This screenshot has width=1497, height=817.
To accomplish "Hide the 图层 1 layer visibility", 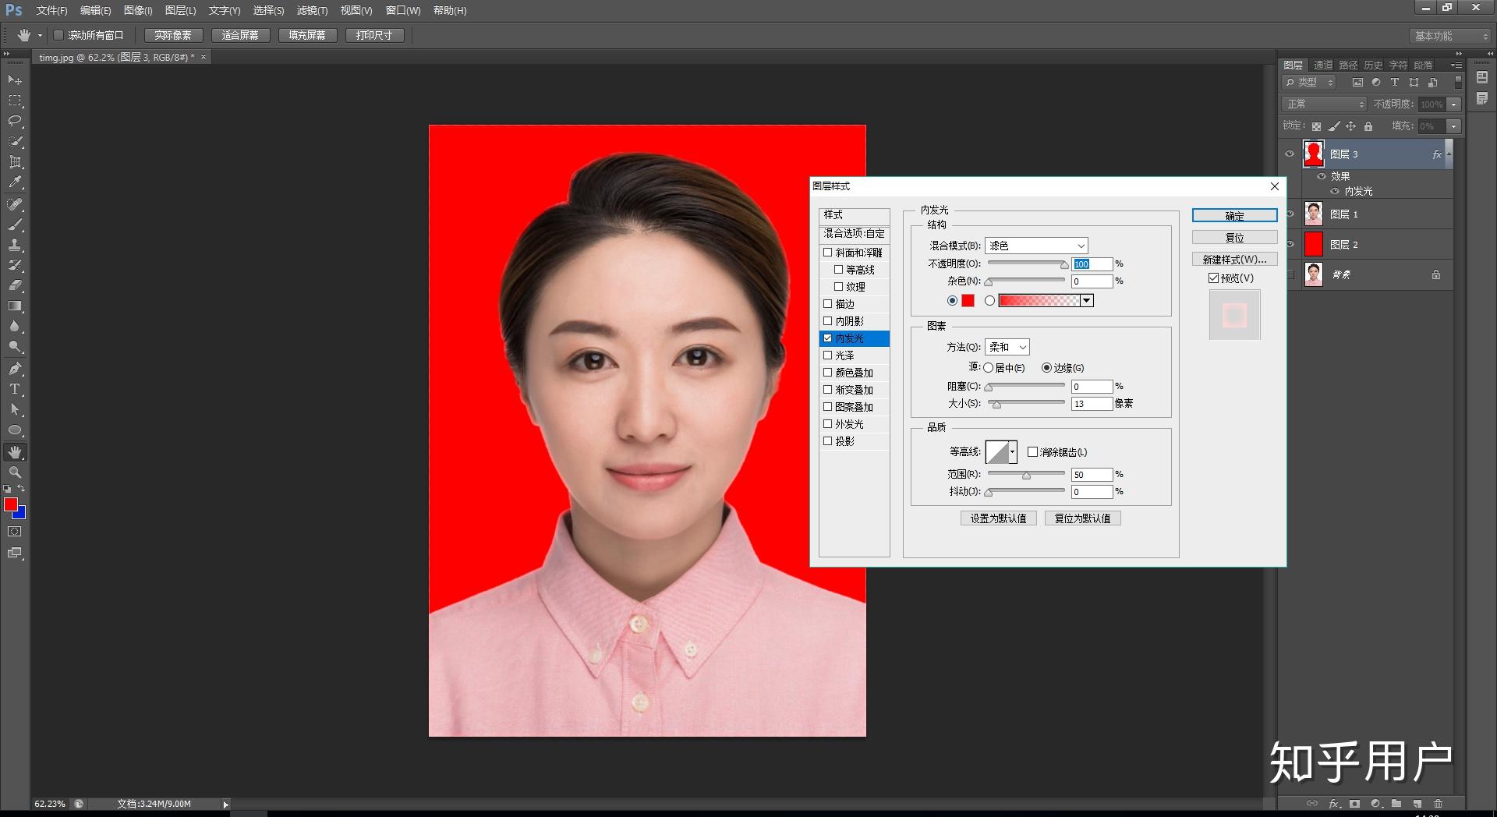I will tap(1290, 214).
